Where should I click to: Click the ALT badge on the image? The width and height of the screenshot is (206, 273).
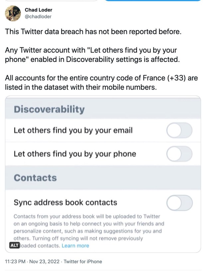click(x=14, y=245)
